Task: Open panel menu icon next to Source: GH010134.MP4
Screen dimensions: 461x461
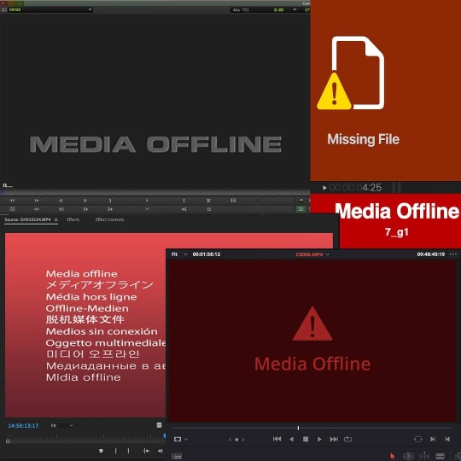Action: coord(55,219)
